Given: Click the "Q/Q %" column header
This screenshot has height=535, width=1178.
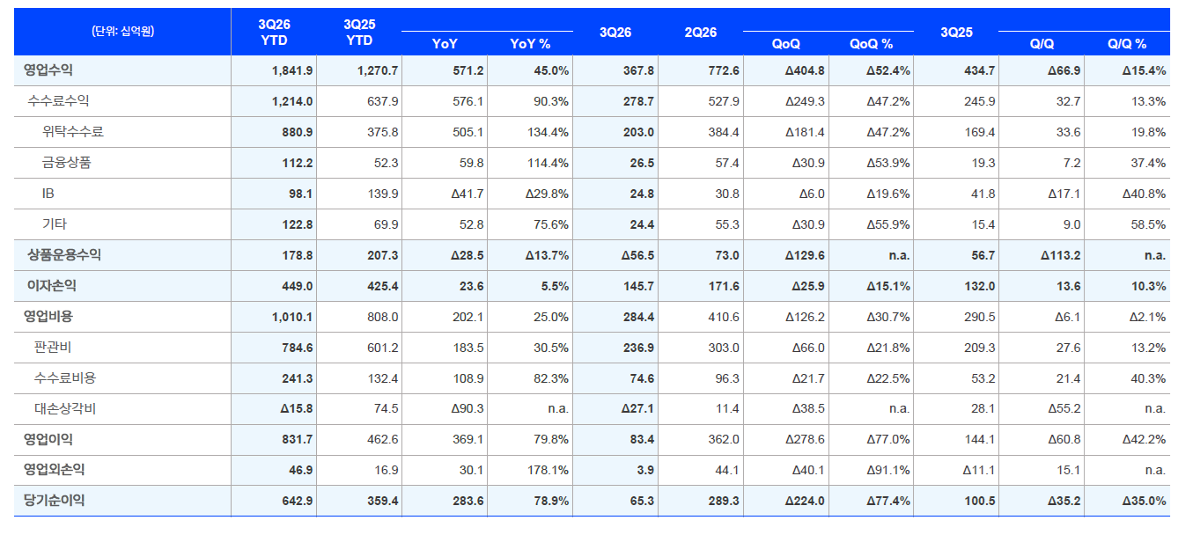Looking at the screenshot, I should click(1127, 44).
